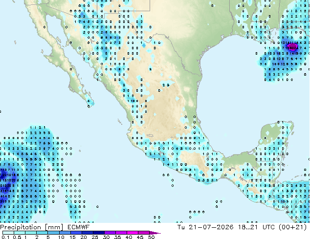Click the "0.1" legend value
310x239 pixels.
(5, 237)
